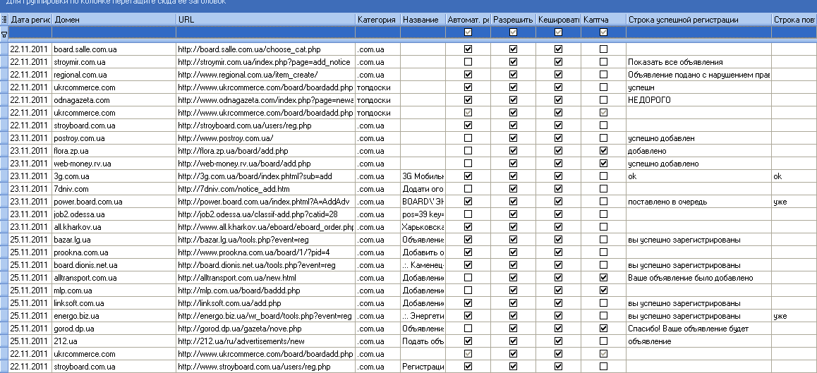This screenshot has width=817, height=373.
Task: Open the column chooser icon in header corner
Action: (4, 20)
